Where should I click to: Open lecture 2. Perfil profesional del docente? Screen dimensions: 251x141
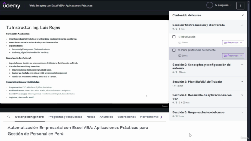(x=197, y=50)
